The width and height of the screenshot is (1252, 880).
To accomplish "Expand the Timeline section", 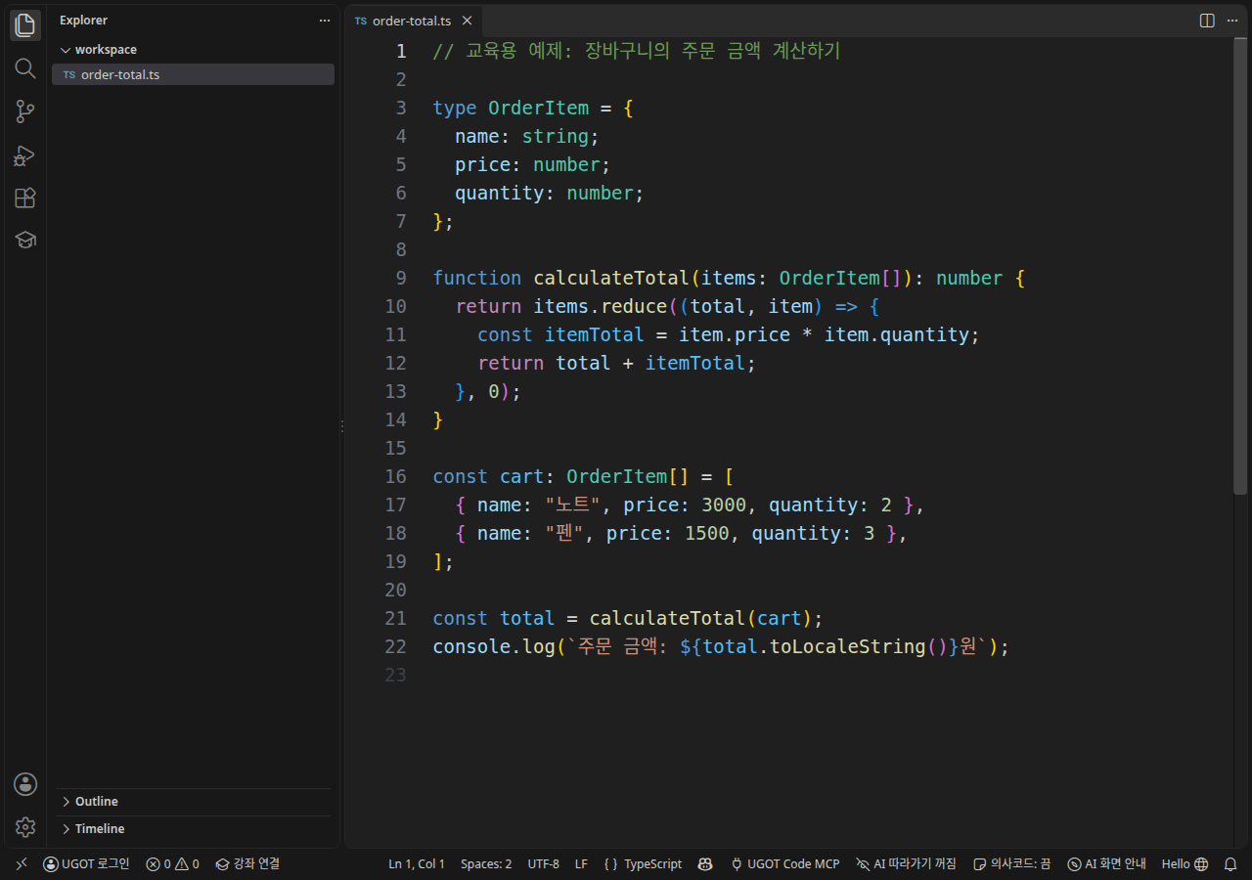I will tap(193, 829).
